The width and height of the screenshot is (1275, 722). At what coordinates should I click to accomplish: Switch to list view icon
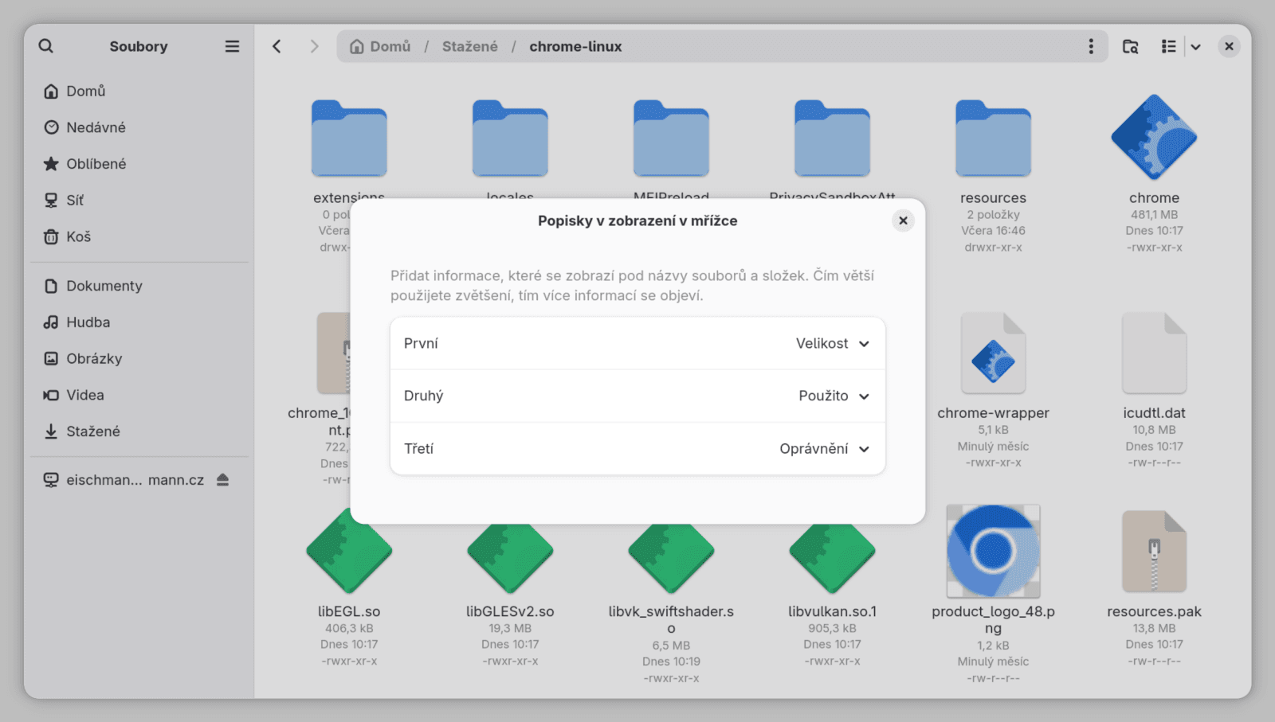[x=1168, y=46]
